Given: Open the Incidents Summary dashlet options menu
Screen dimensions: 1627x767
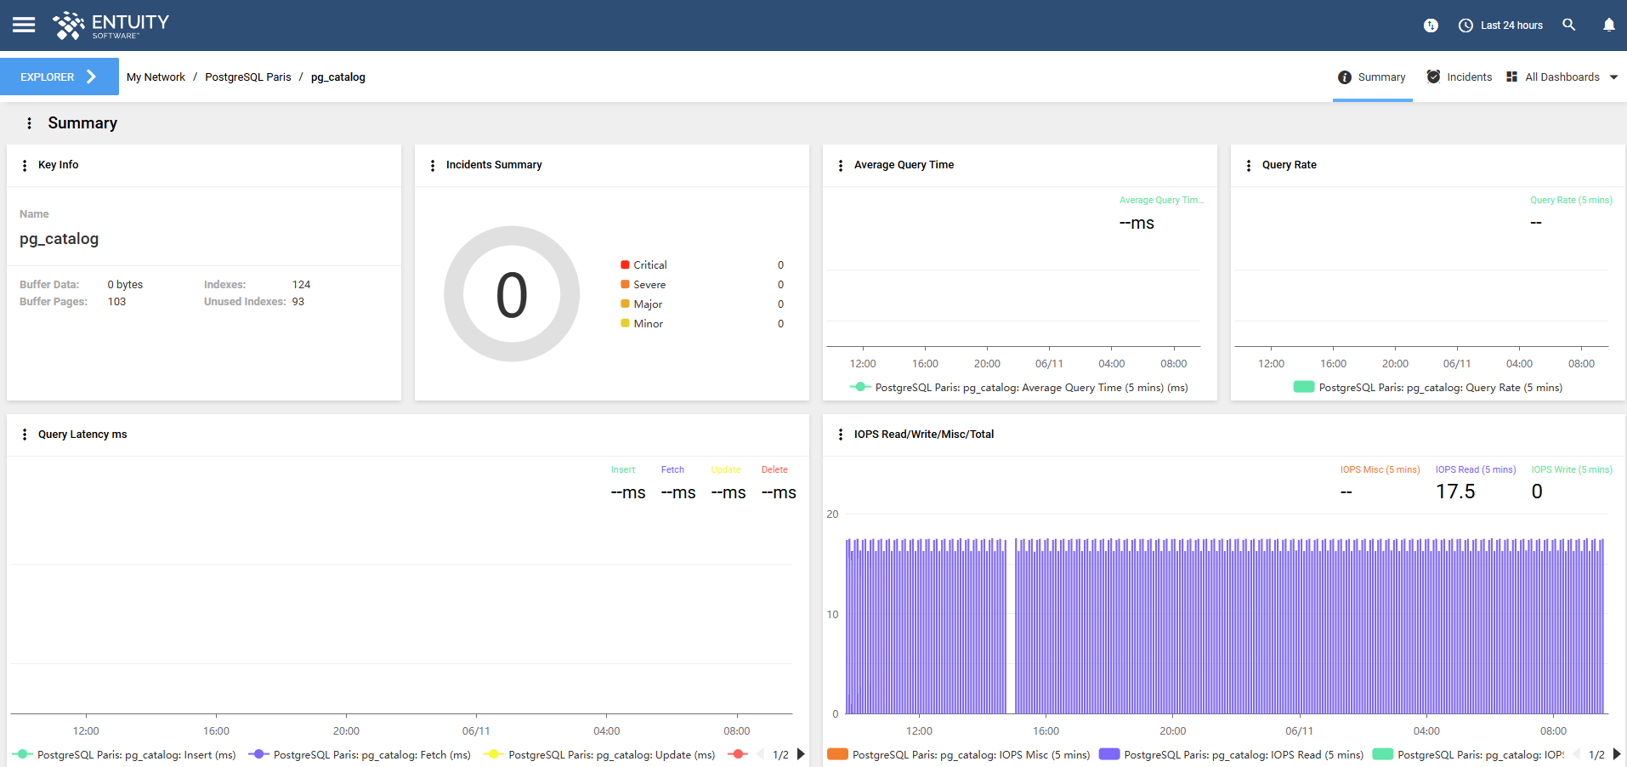Looking at the screenshot, I should pyautogui.click(x=433, y=165).
